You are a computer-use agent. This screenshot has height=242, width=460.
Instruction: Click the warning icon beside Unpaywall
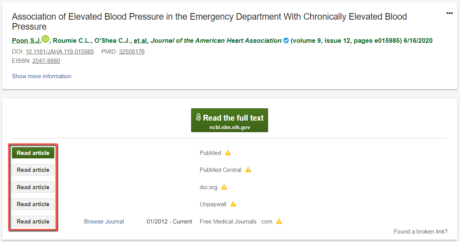pyautogui.click(x=233, y=204)
